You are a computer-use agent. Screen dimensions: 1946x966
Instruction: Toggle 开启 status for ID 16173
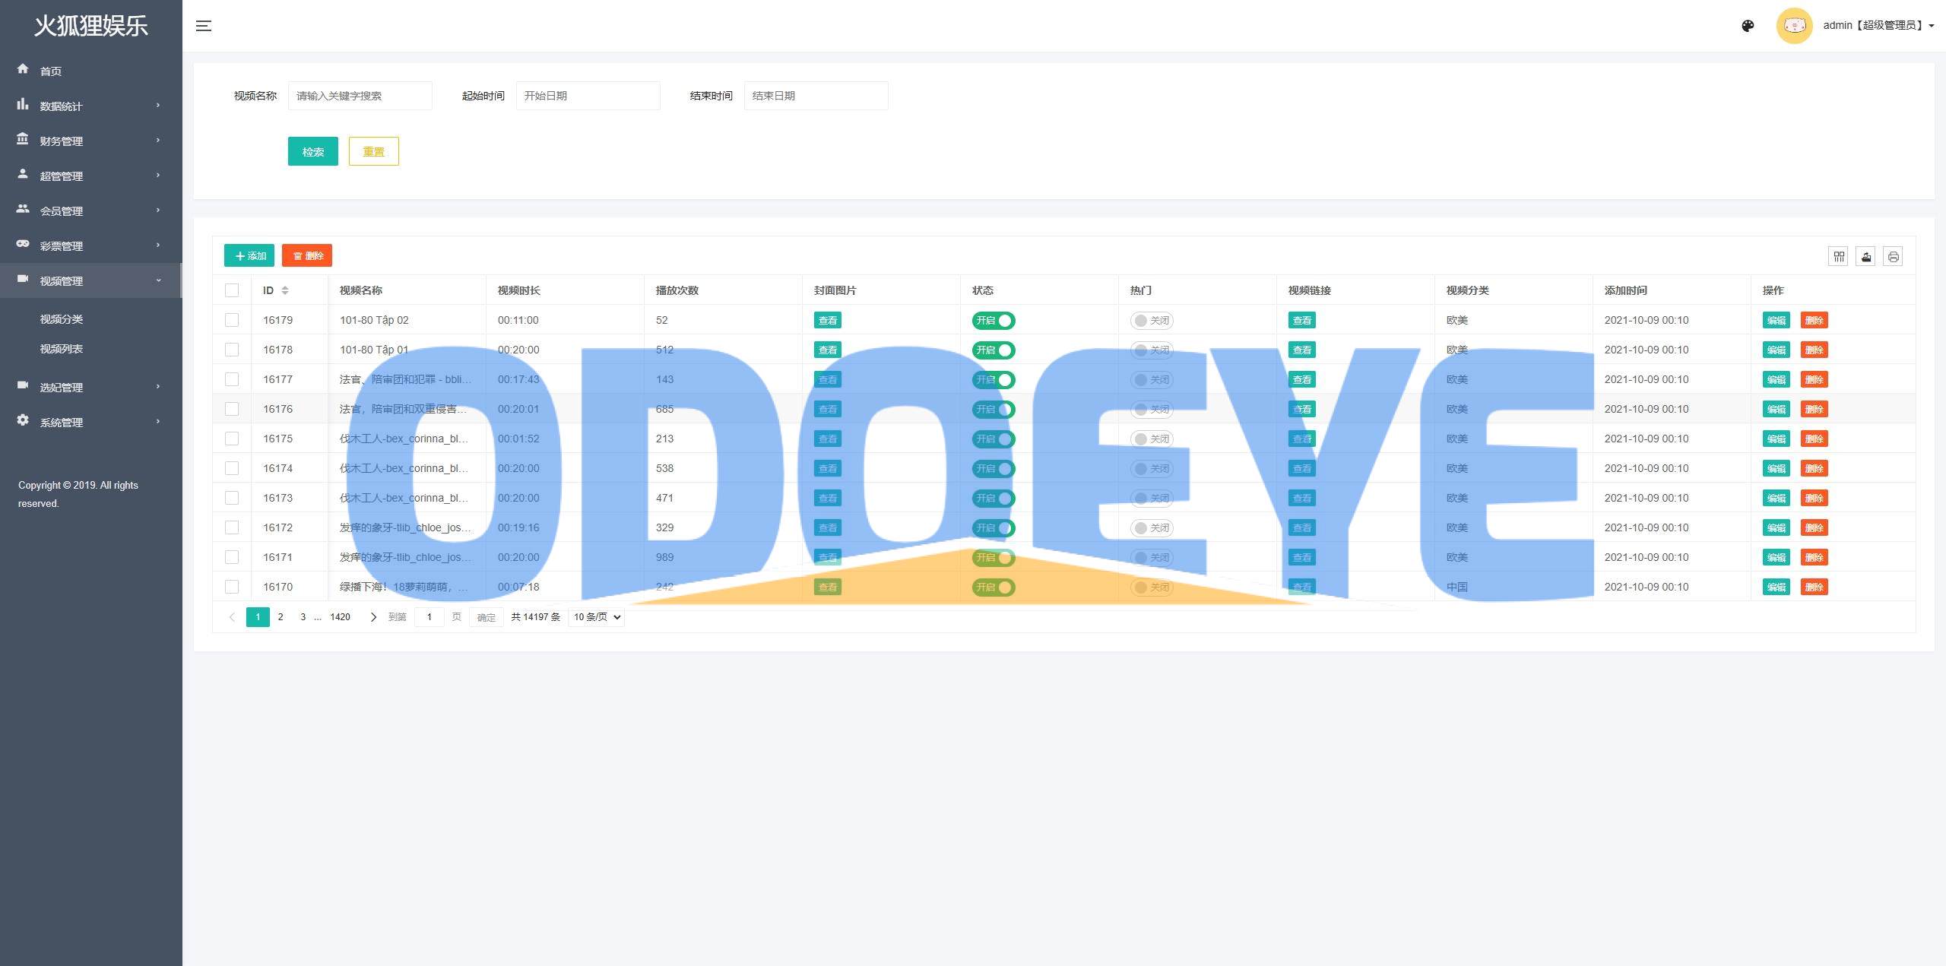point(994,496)
